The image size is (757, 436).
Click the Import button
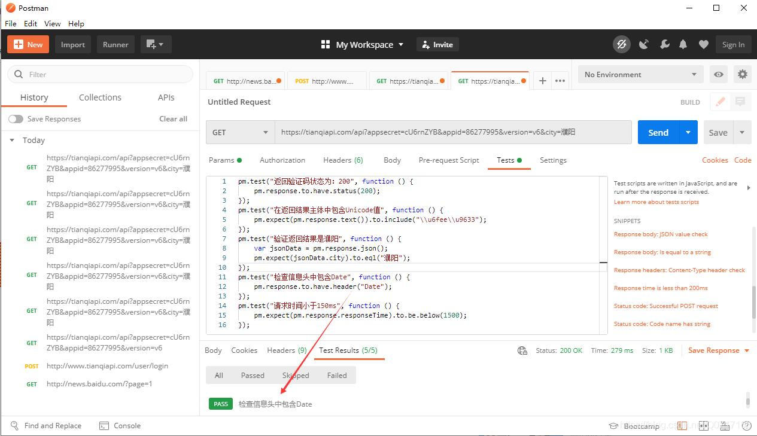point(73,44)
